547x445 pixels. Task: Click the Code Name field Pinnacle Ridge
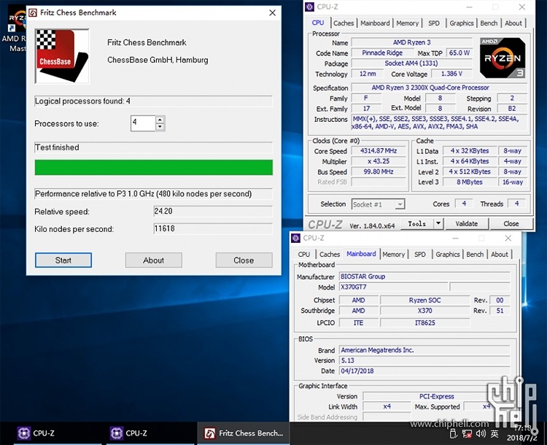coord(382,53)
